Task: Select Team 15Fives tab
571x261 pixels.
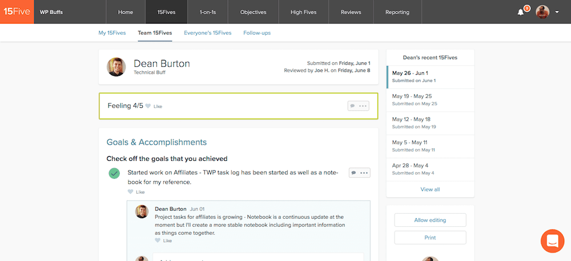Action: tap(155, 32)
